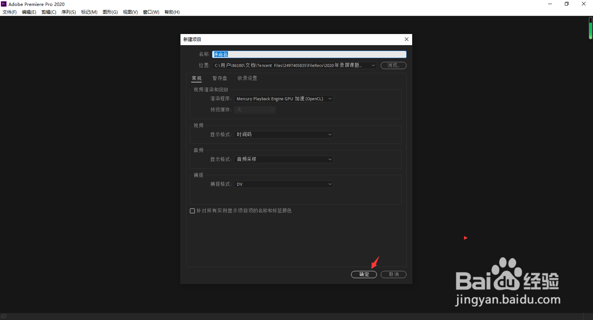Close the 新建项目 dialog
Image resolution: width=593 pixels, height=320 pixels.
[x=407, y=39]
